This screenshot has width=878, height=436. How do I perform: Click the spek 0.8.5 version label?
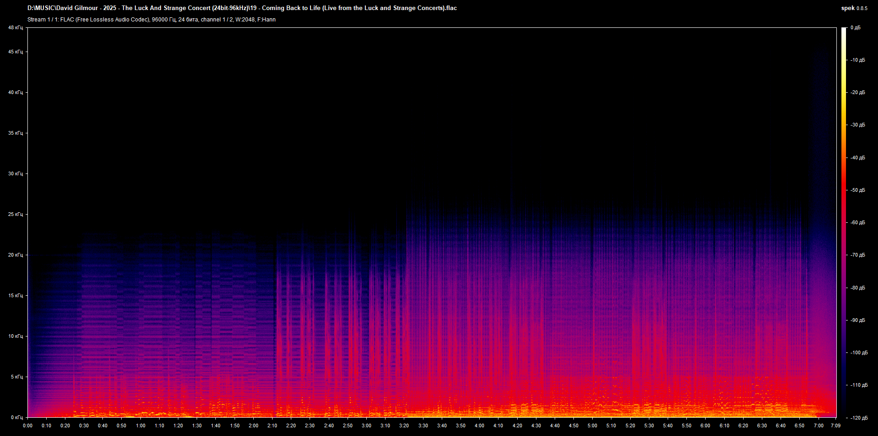click(x=854, y=8)
